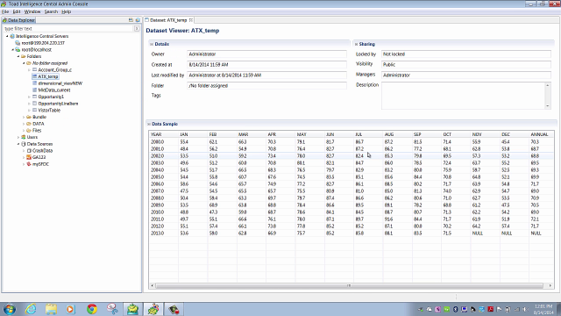The image size is (561, 316).
Task: Open the Edit menu
Action: 17,11
